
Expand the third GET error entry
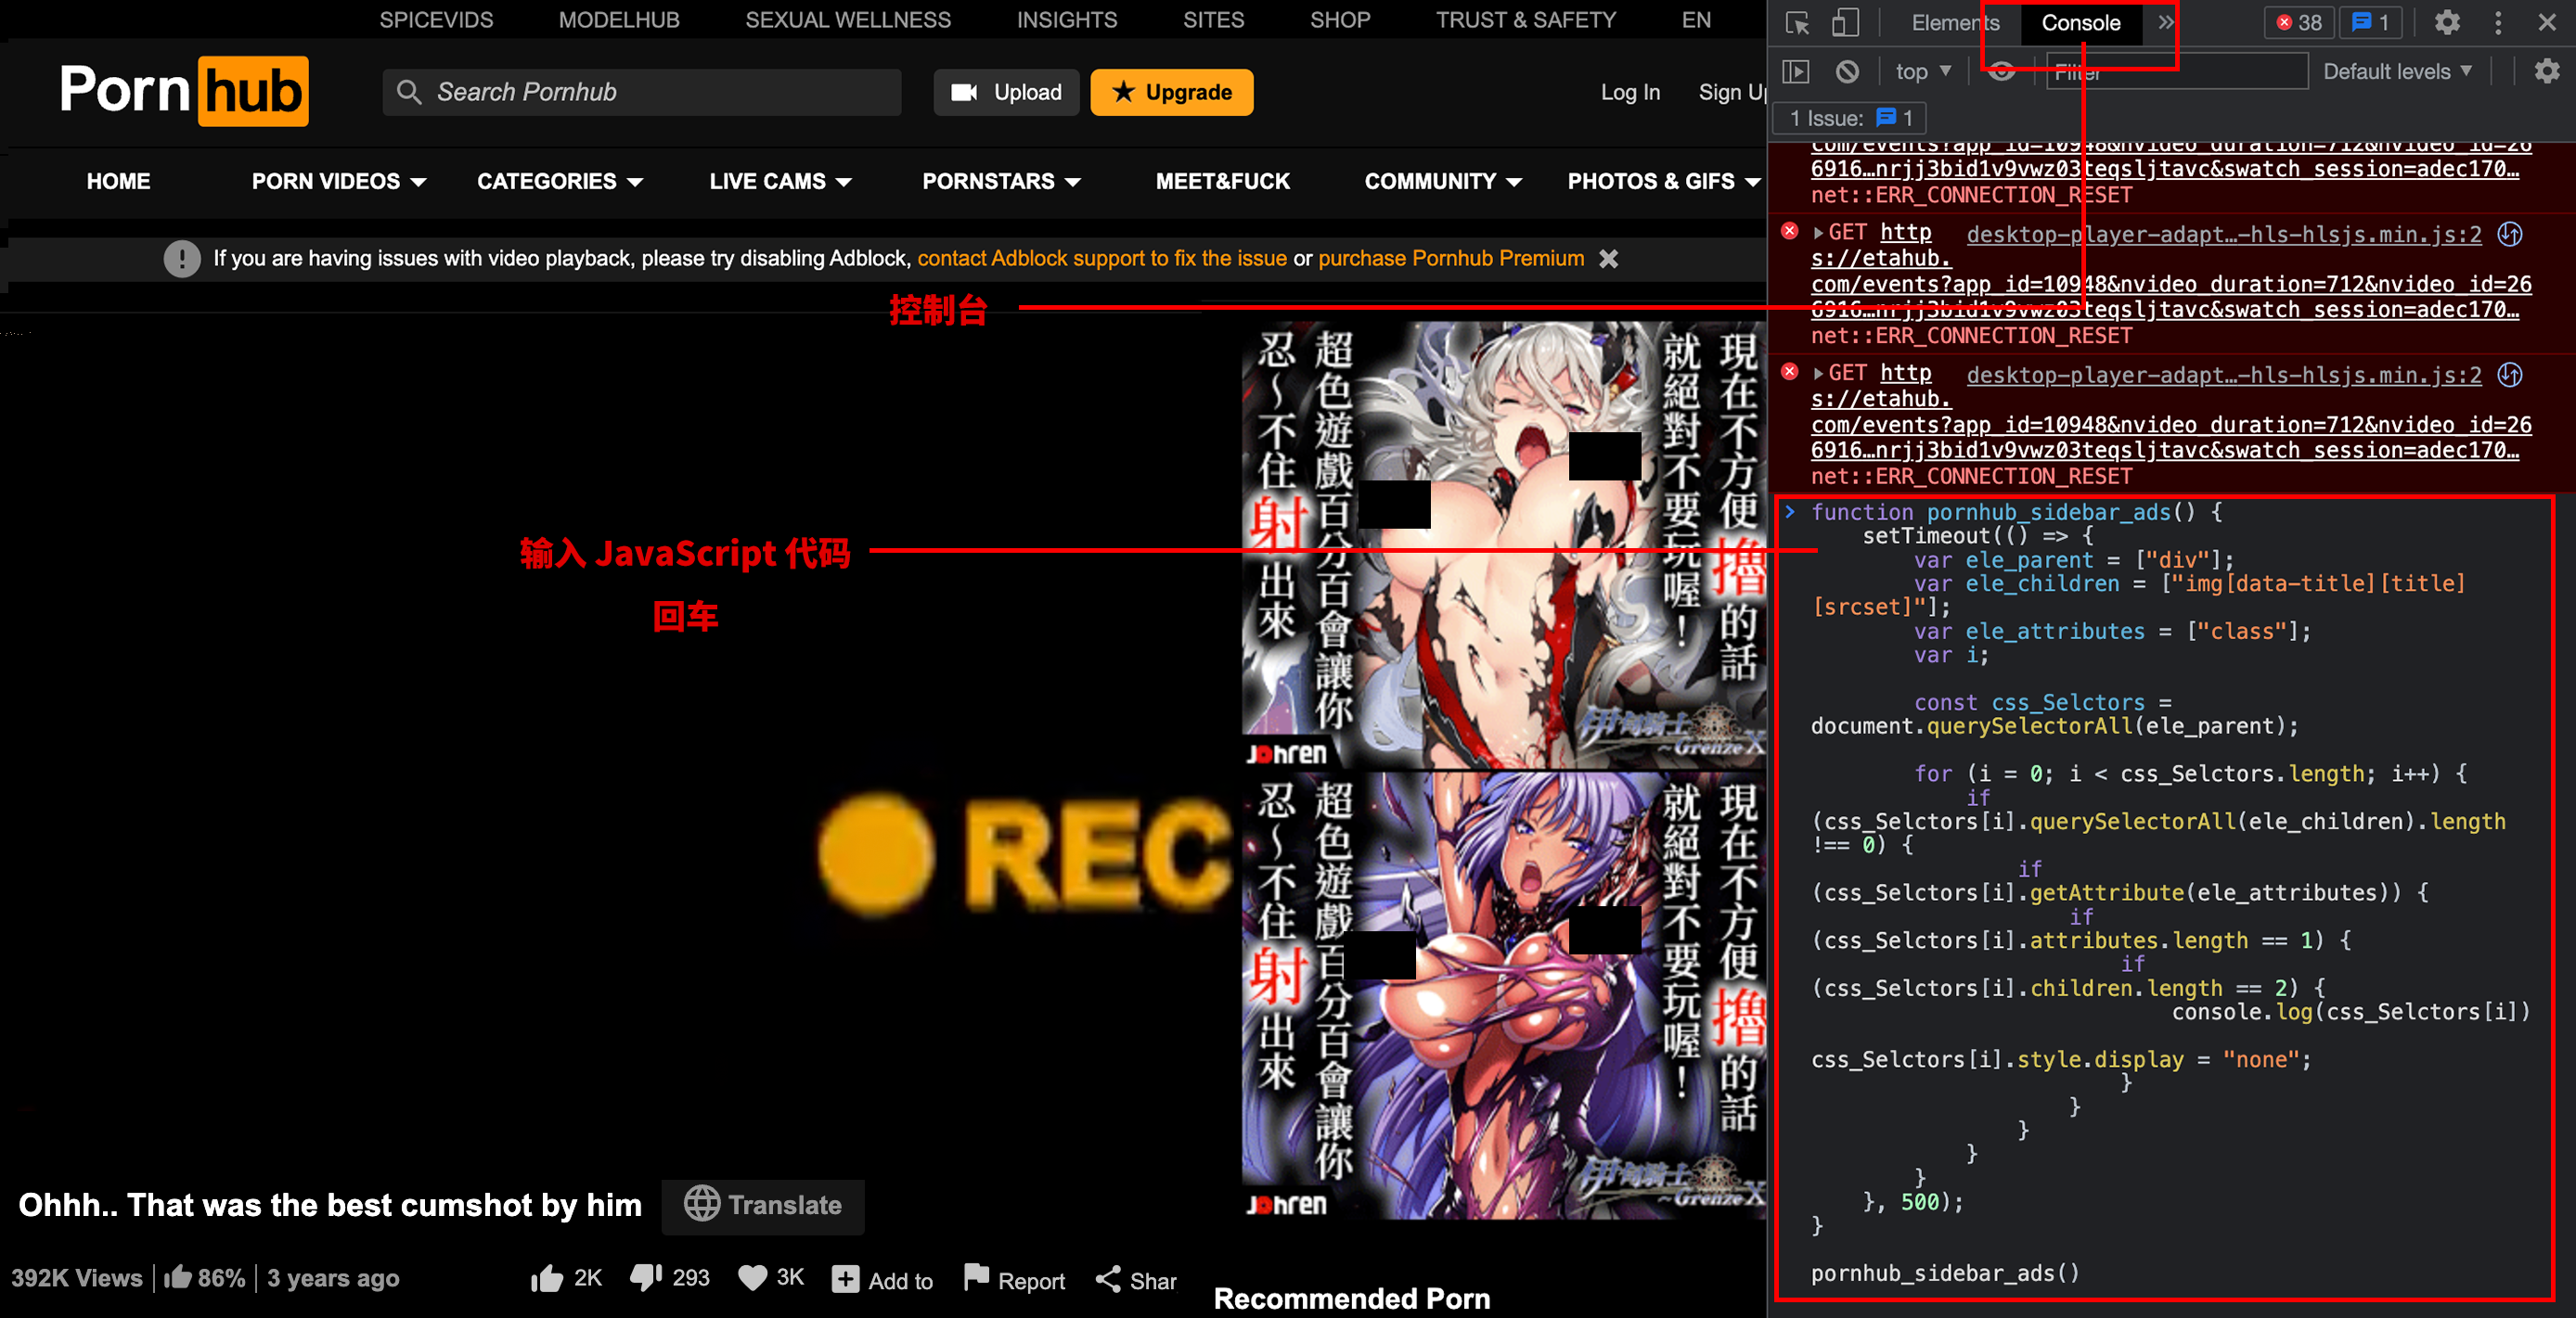(1818, 374)
